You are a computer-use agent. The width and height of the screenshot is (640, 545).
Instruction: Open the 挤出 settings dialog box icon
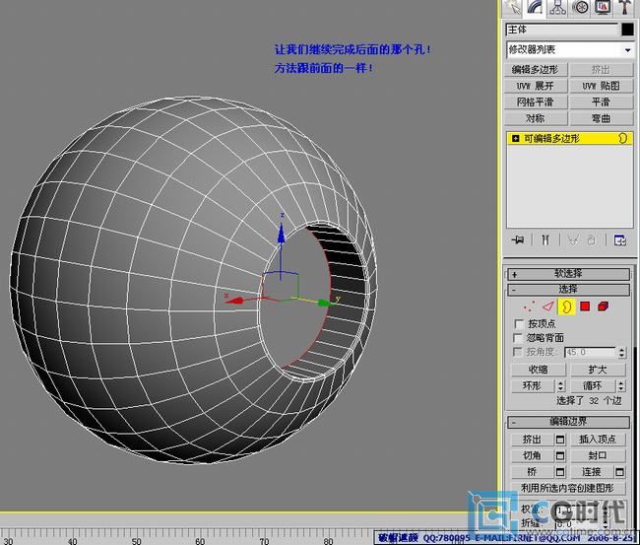[x=560, y=440]
